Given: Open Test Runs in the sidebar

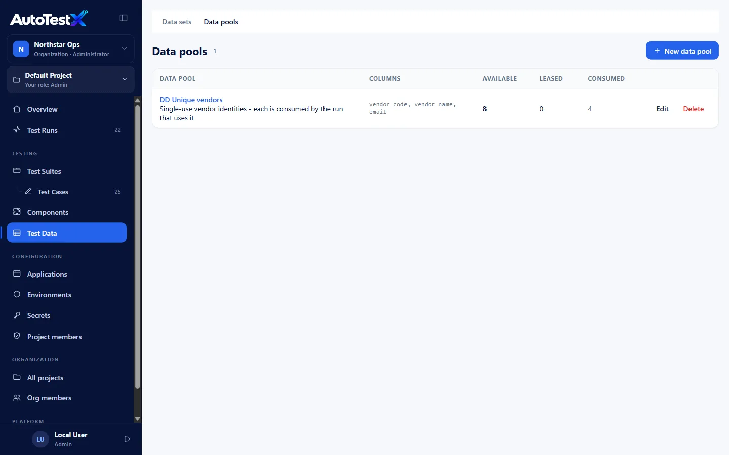Looking at the screenshot, I should 67,130.
